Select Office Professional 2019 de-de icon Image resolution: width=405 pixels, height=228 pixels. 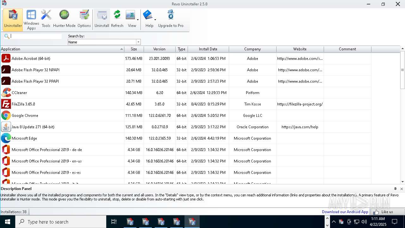pos(6,149)
